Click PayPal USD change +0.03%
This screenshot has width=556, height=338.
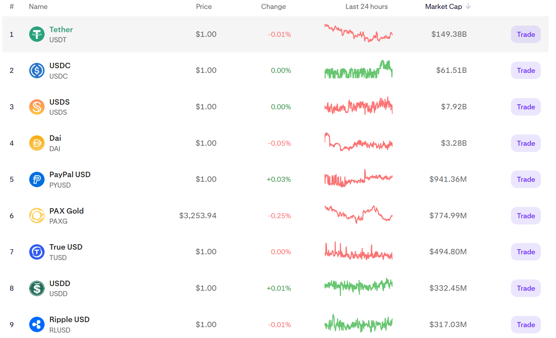pos(279,179)
